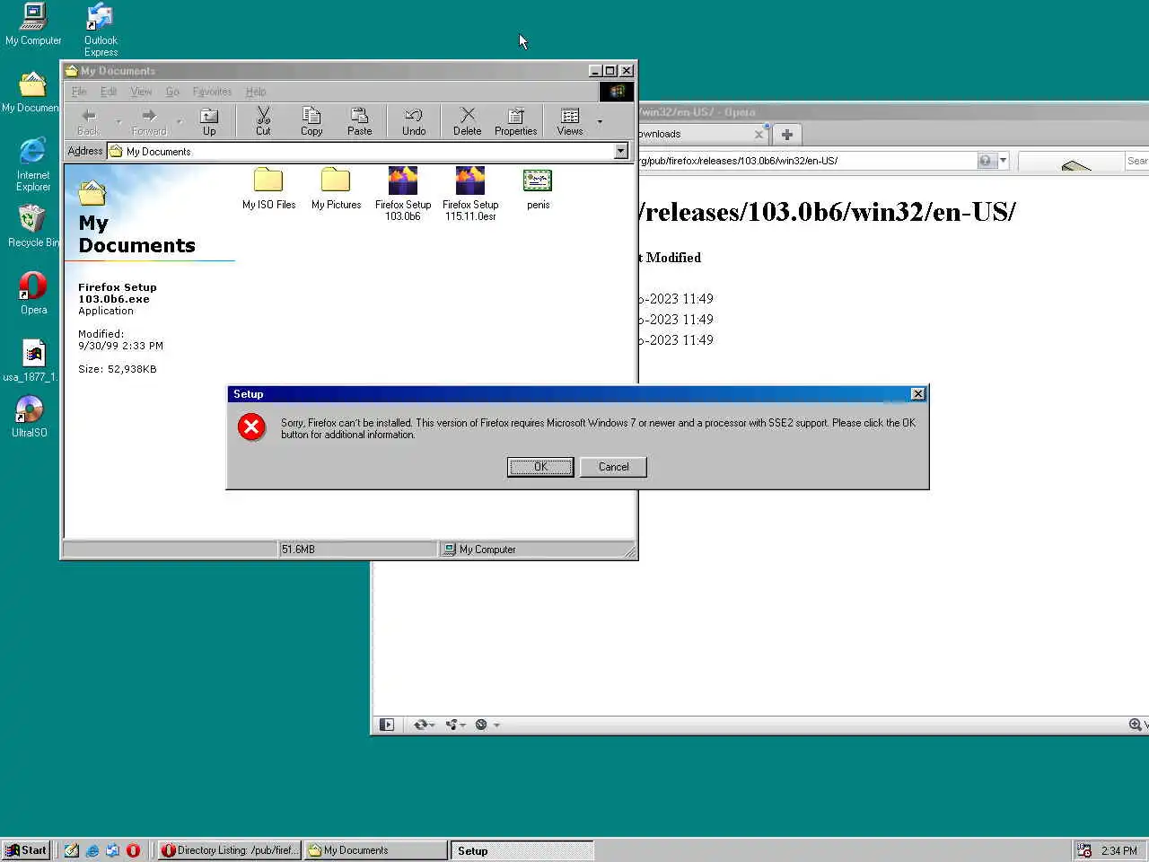1149x862 pixels.
Task: Open the Go menu in My Documents
Action: [x=172, y=92]
